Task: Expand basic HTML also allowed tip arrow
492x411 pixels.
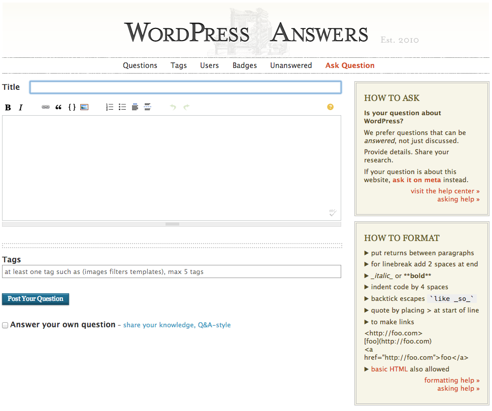Action: pyautogui.click(x=366, y=369)
